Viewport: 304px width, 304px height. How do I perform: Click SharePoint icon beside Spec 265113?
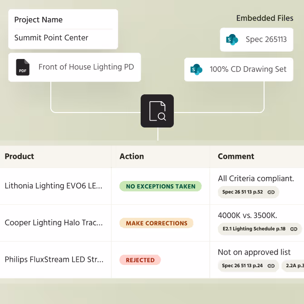pyautogui.click(x=232, y=39)
